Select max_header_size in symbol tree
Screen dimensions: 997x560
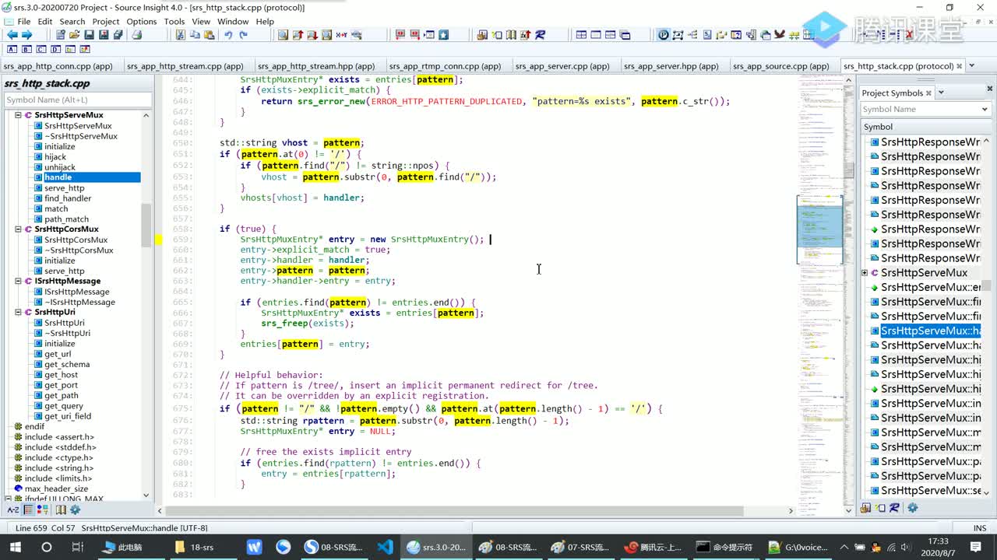tap(56, 489)
